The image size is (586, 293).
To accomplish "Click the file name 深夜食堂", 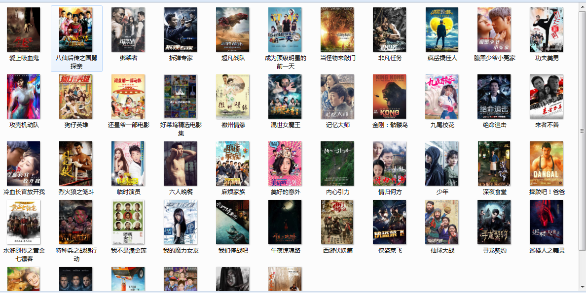I will [494, 192].
